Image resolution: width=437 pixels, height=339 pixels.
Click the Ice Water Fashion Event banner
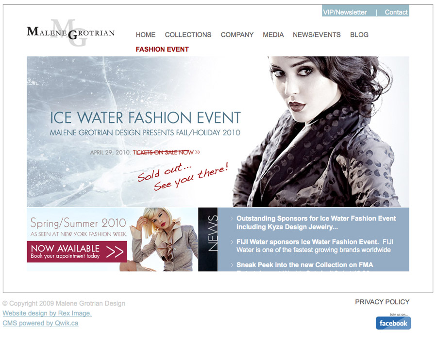coord(218,132)
